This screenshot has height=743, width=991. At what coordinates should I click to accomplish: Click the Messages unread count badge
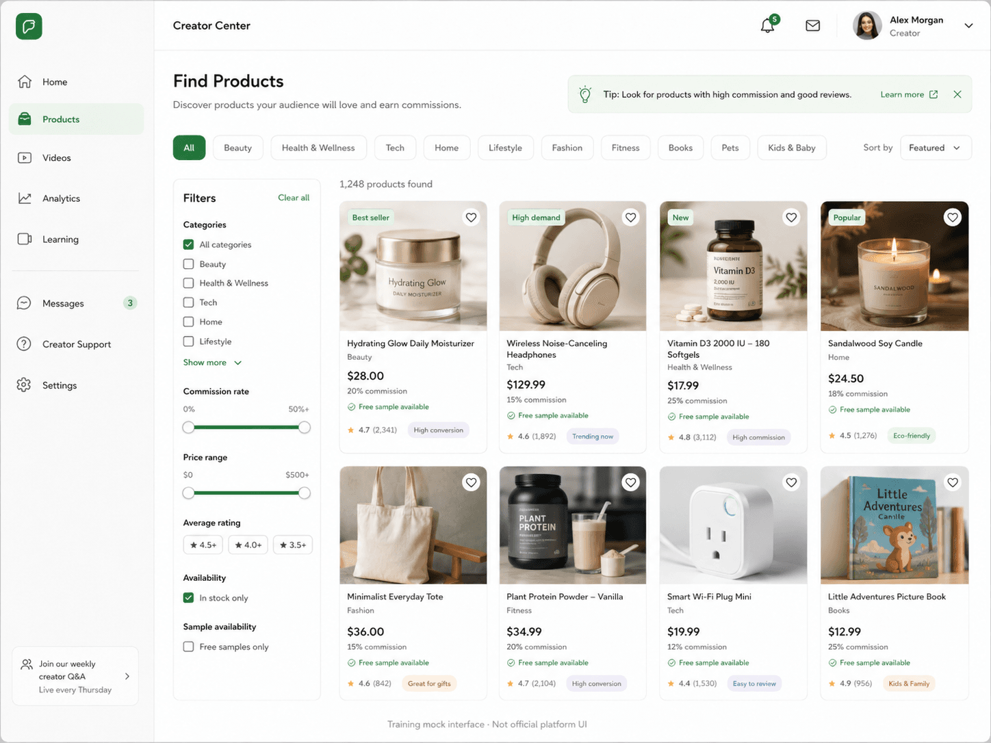[130, 303]
